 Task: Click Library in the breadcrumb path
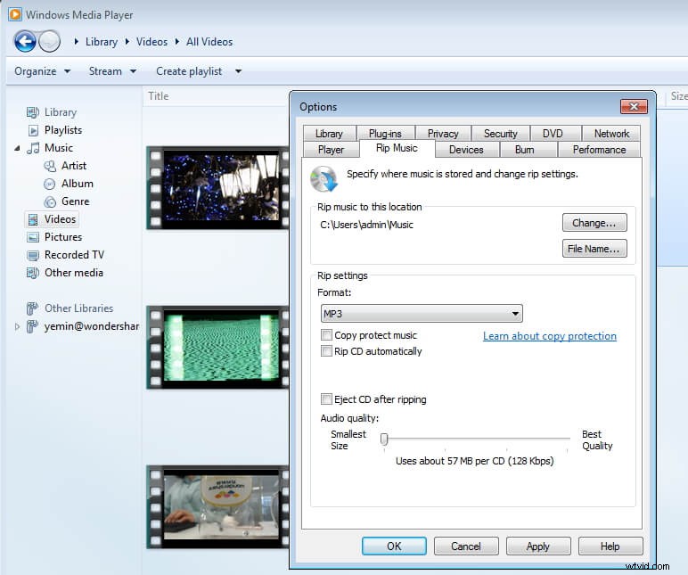[x=102, y=42]
